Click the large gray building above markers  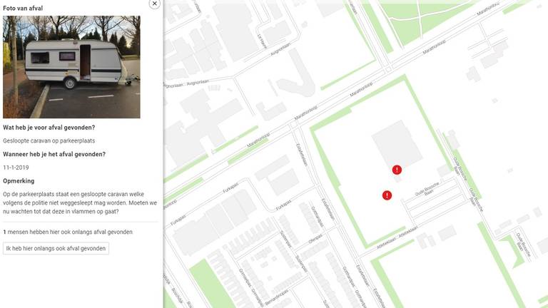click(396, 141)
